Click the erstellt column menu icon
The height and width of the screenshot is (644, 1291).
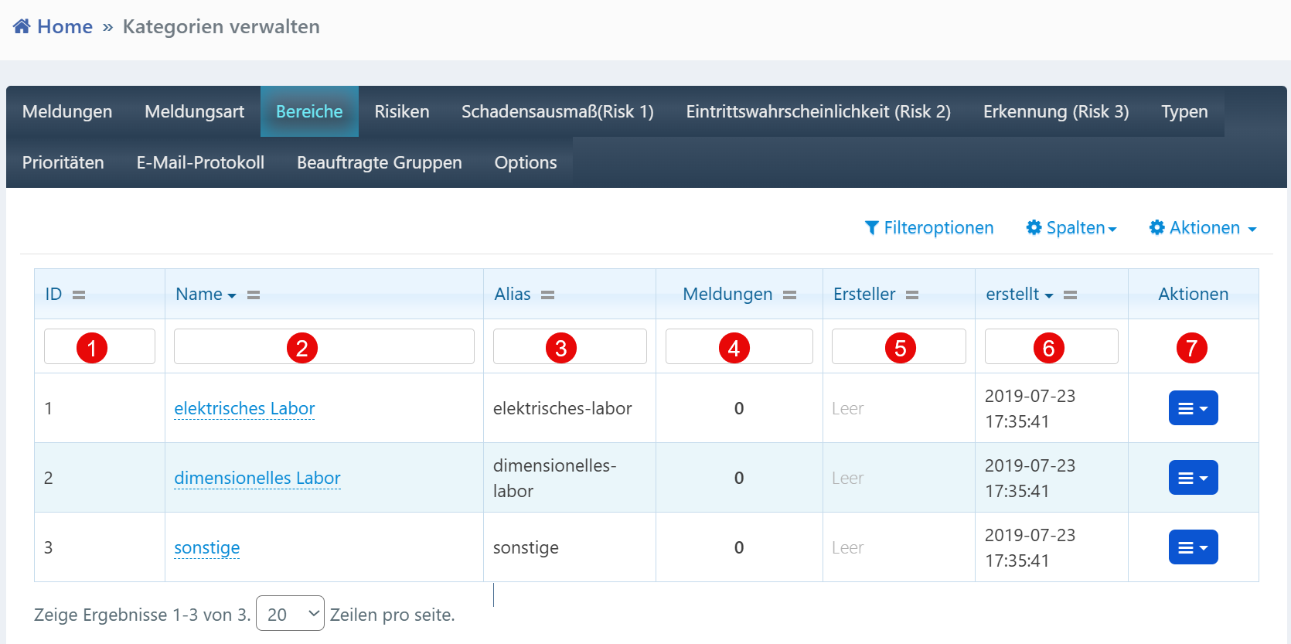click(x=1070, y=295)
